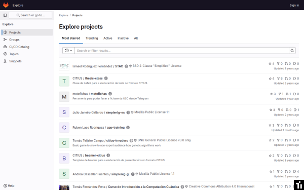The width and height of the screenshot is (304, 190).
Task: Click the Mozilla license icon for simplenlg-es
Action: [x=132, y=112]
